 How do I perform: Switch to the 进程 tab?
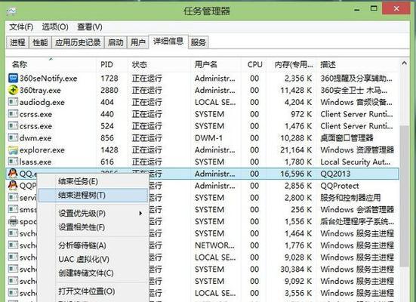click(17, 42)
